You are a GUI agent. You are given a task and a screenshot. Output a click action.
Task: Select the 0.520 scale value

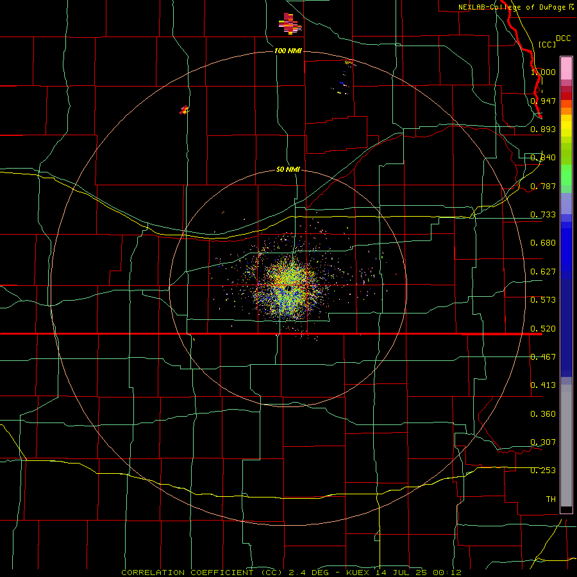click(x=543, y=329)
